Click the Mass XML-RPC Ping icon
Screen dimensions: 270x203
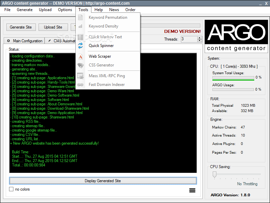point(80,76)
